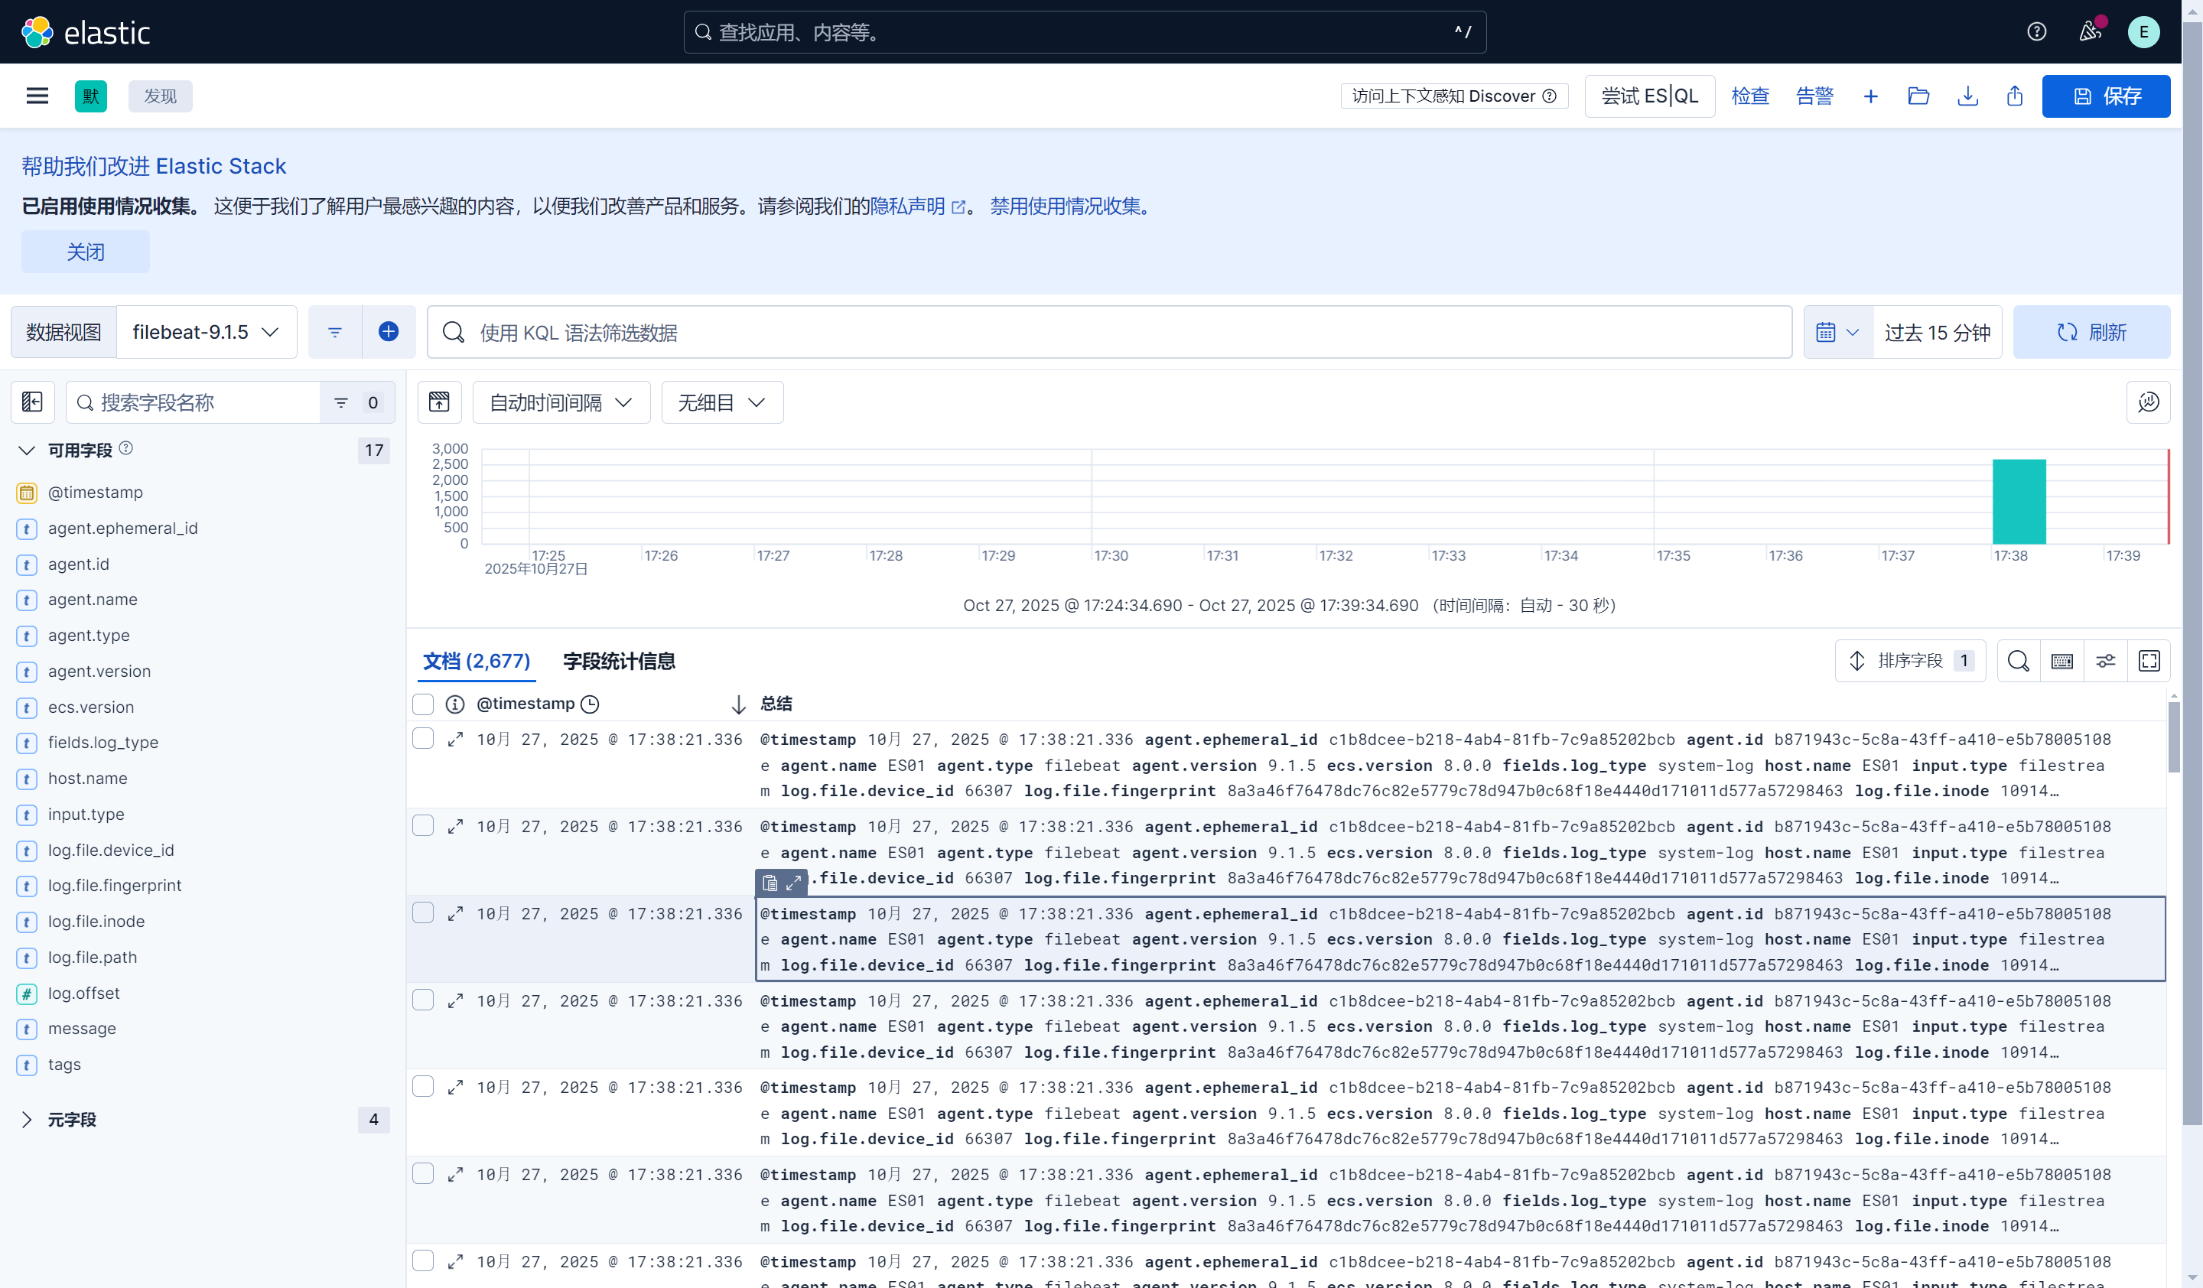Screen dimensions: 2203x1288
Task: Open the 隐私声明 privacy statement link
Action: coord(917,207)
